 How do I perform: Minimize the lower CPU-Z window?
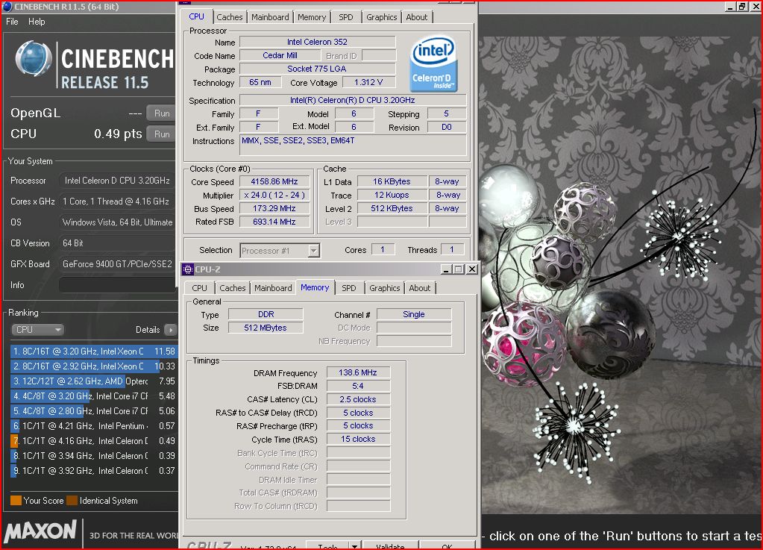tap(446, 269)
